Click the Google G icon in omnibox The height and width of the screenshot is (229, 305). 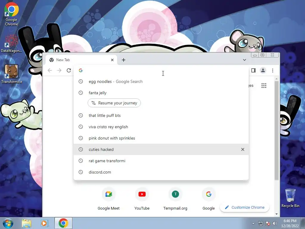click(81, 70)
